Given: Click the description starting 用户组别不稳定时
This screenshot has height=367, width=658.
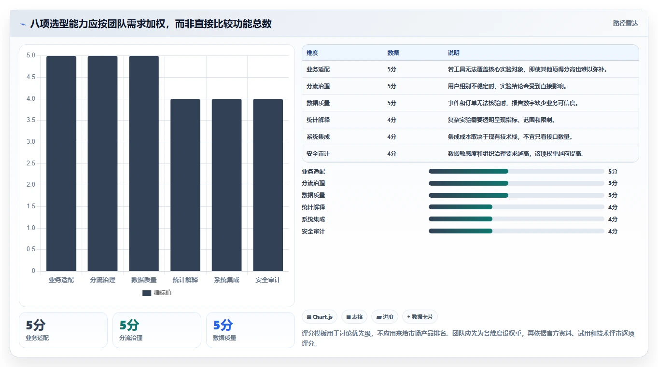Looking at the screenshot, I should point(507,86).
